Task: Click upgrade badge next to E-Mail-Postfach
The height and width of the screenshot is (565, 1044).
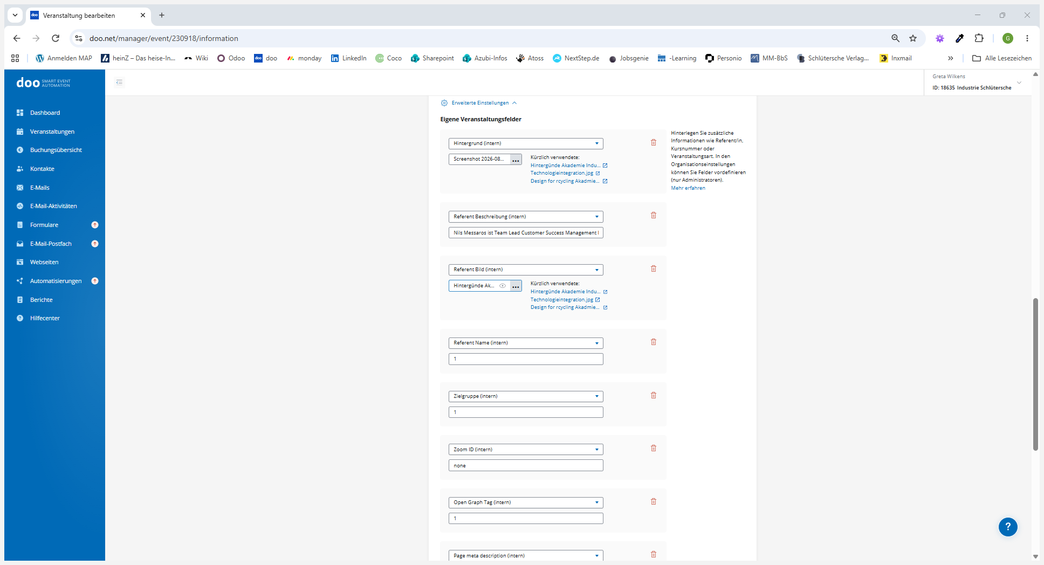Action: pos(95,244)
